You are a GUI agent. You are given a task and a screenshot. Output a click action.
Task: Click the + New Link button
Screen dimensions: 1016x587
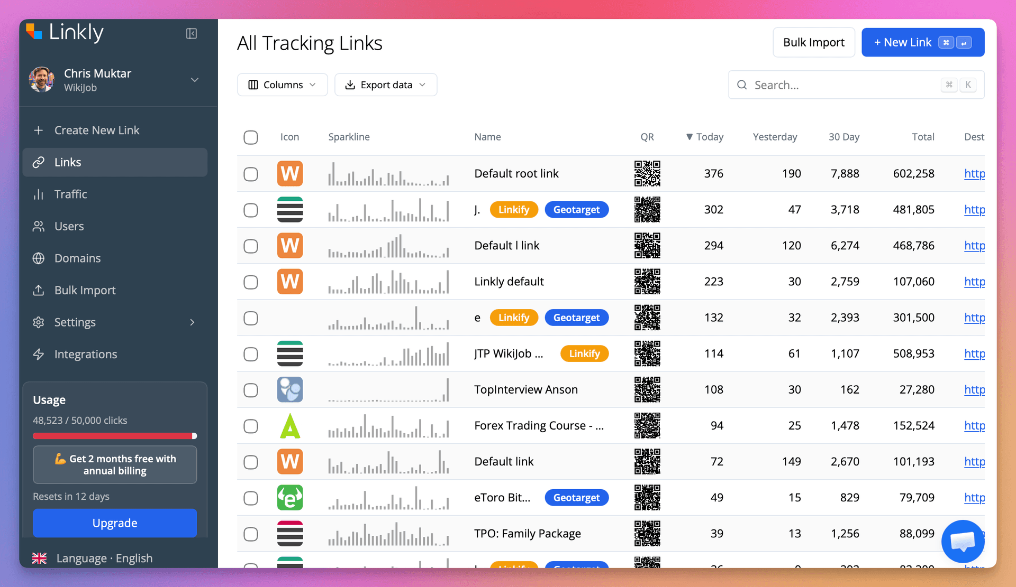[923, 42]
